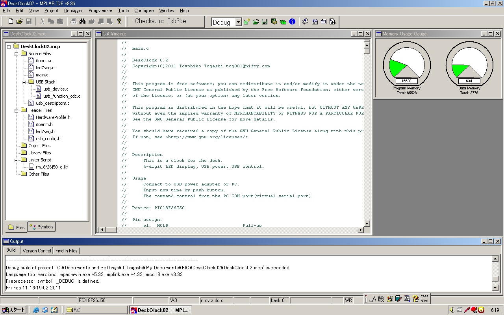Click the IME dictionary tool icon
Image resolution: width=504 pixels, height=315 pixels.
pos(398,299)
